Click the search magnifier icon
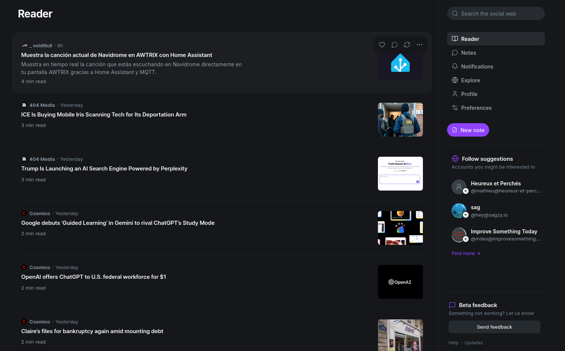The width and height of the screenshot is (565, 351). pyautogui.click(x=455, y=13)
